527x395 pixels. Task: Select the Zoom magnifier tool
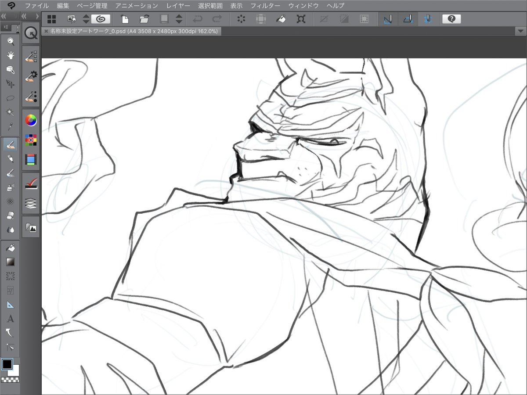pos(11,41)
